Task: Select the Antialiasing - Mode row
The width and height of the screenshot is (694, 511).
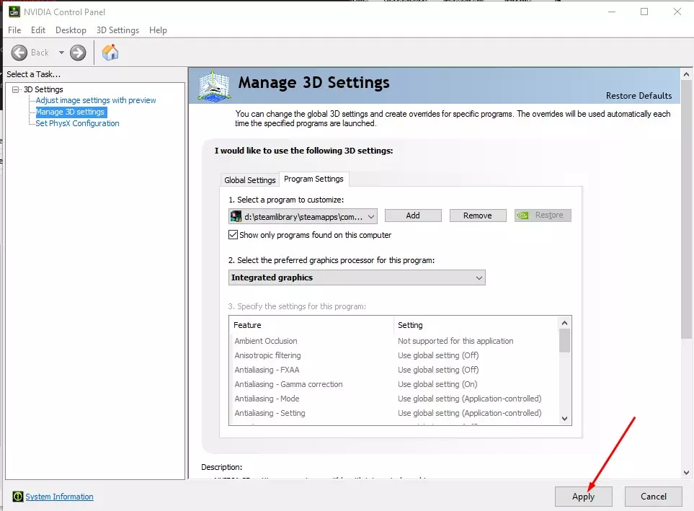Action: 394,399
